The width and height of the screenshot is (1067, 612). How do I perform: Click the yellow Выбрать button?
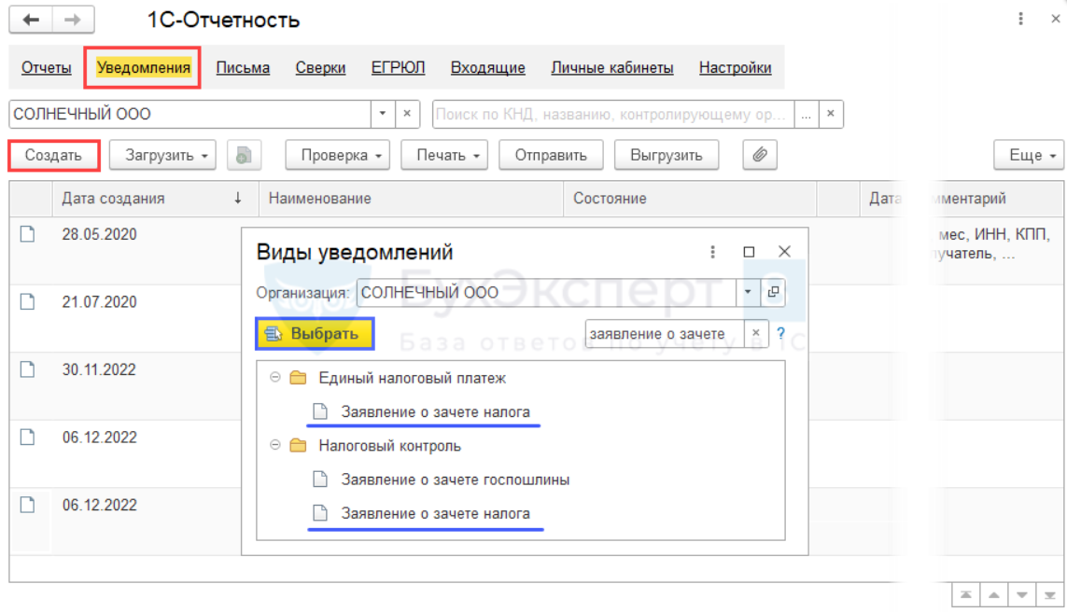coord(315,334)
